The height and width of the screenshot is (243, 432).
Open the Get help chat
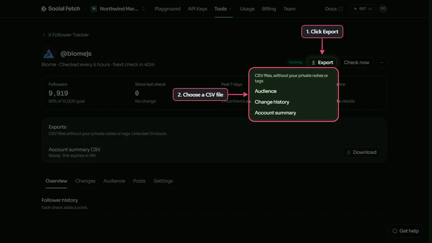click(405, 231)
